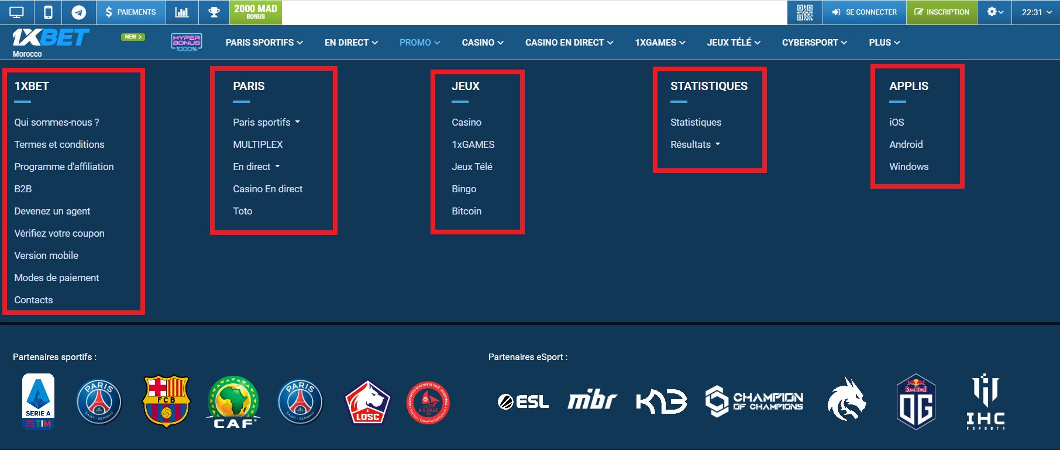Click the PAIEMENTS button
The width and height of the screenshot is (1060, 450).
click(x=130, y=12)
